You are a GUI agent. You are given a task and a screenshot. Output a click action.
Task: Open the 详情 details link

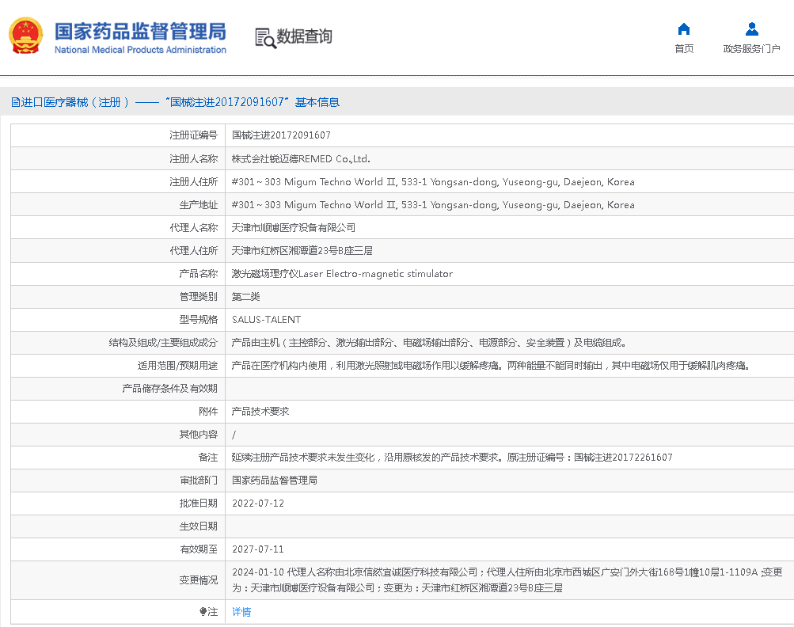(x=241, y=612)
